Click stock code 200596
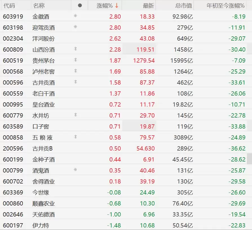 [13, 149]
